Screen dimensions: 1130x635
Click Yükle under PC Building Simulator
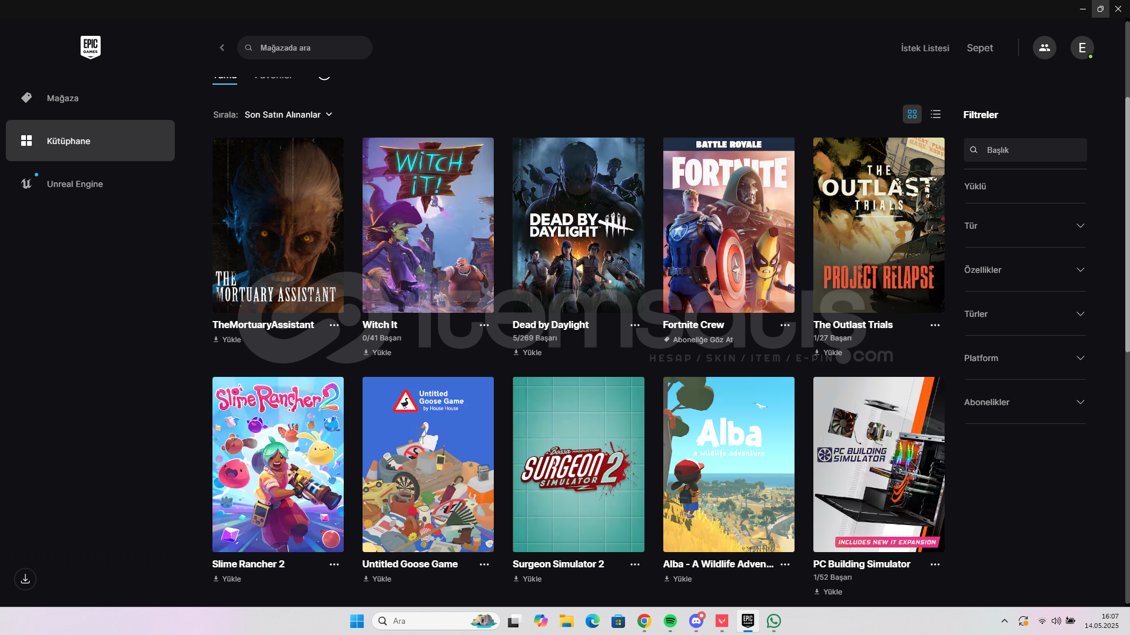[x=828, y=592]
